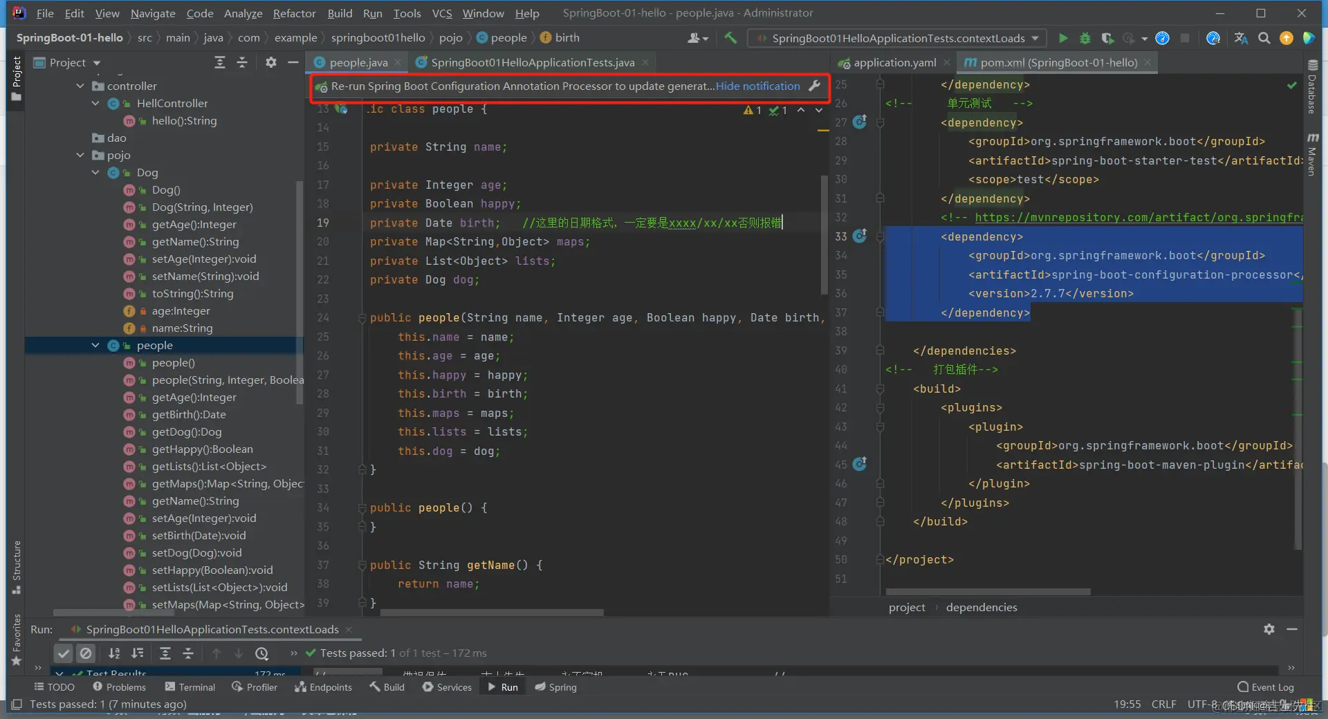Toggle sort alphabetically in test results

click(x=114, y=653)
